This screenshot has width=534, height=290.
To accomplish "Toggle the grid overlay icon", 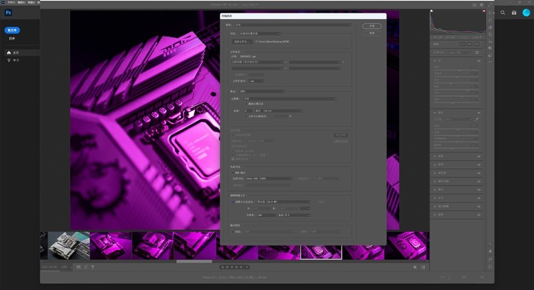I will pyautogui.click(x=490, y=267).
